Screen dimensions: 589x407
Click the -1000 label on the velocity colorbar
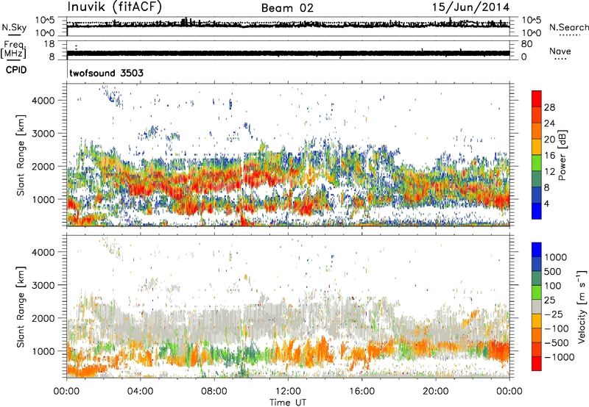pos(560,357)
